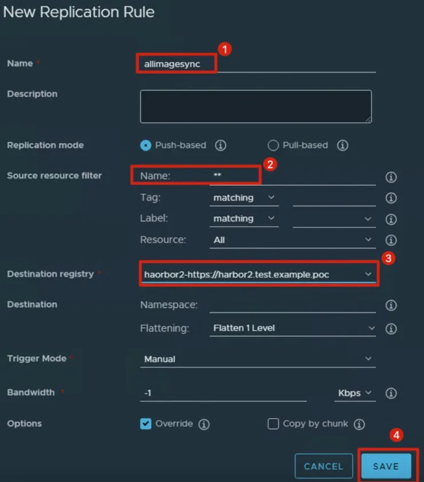
Task: Select Push-based replication mode
Action: tap(146, 145)
